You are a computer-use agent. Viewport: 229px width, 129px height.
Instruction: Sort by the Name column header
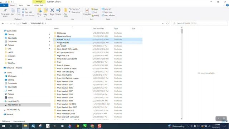tap(56, 29)
